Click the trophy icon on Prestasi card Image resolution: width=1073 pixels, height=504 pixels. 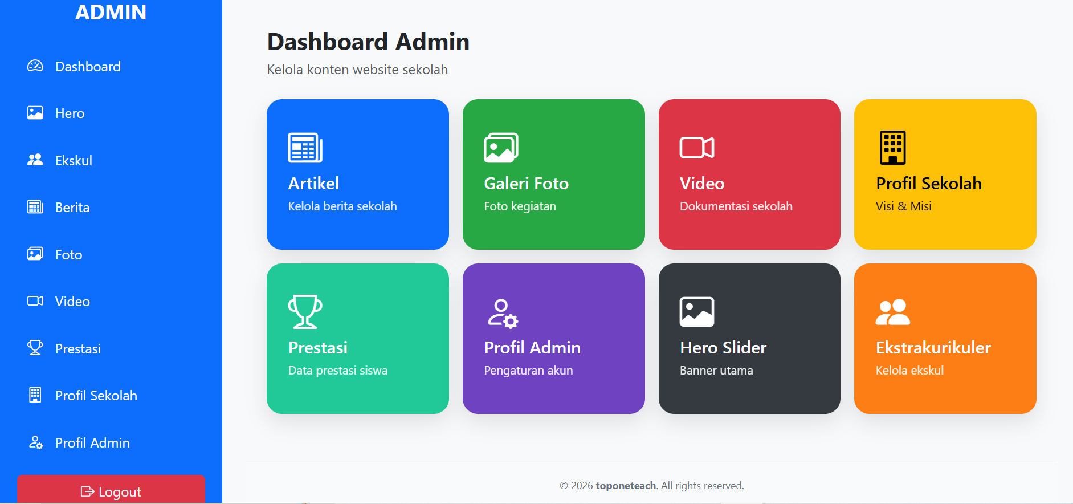[305, 312]
